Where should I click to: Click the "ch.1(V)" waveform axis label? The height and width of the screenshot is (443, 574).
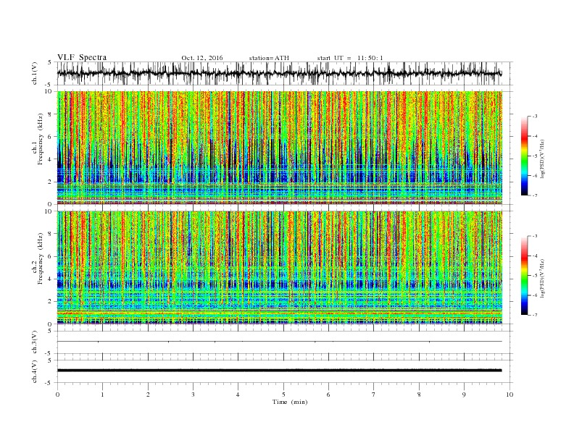[x=35, y=73]
